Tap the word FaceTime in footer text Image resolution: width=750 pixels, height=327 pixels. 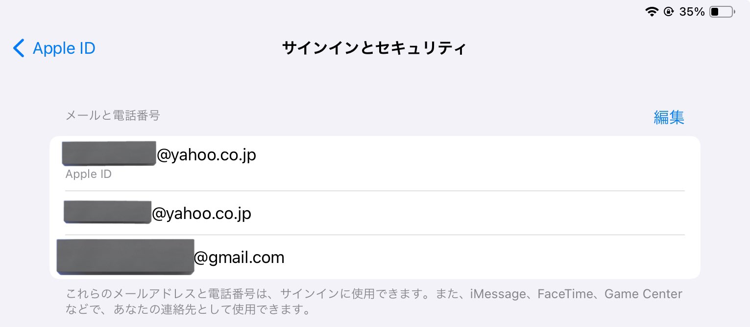(565, 294)
